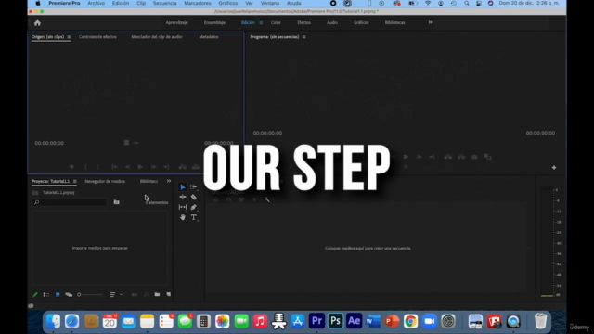Switch to Navegador de medios tab
Image resolution: width=594 pixels, height=334 pixels.
click(105, 182)
